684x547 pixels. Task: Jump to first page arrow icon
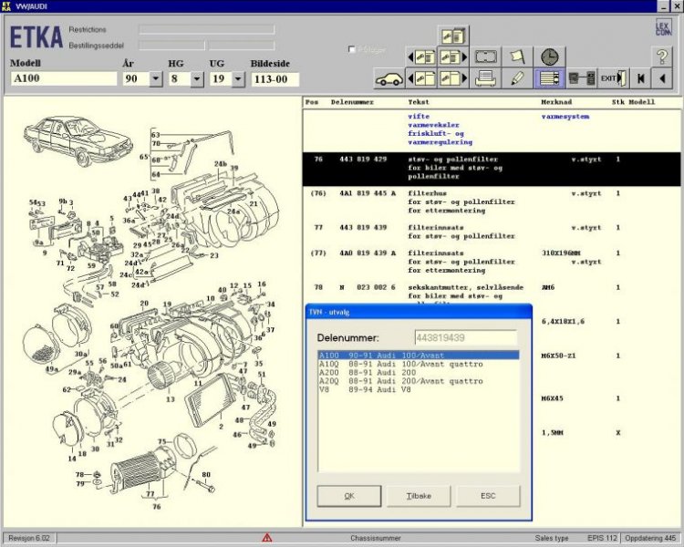pyautogui.click(x=641, y=78)
